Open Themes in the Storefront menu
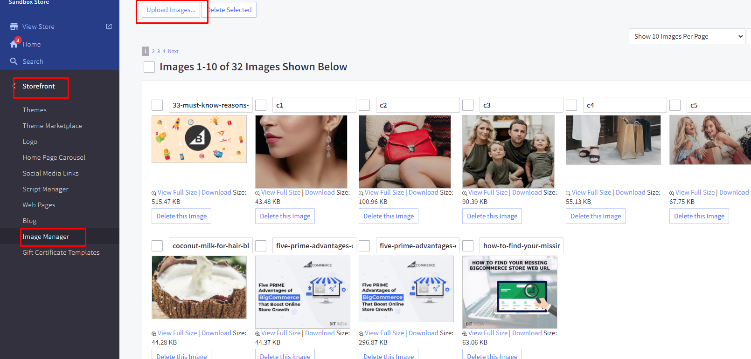 [x=35, y=110]
